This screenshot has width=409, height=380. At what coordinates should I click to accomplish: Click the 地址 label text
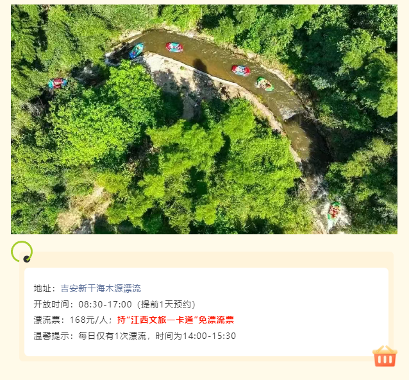coord(42,288)
